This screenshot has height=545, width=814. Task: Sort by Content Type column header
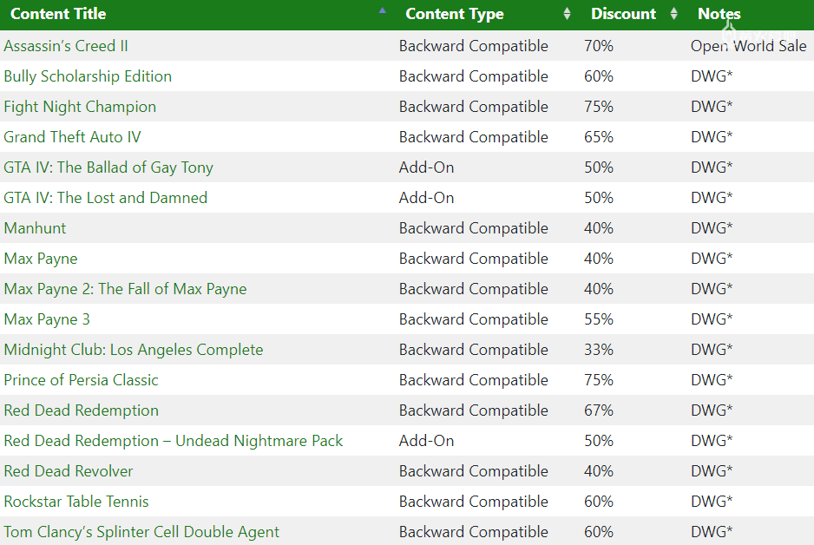point(454,14)
